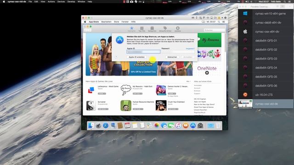Click the App Store back arrow
The height and width of the screenshot is (165, 294).
(86, 30)
